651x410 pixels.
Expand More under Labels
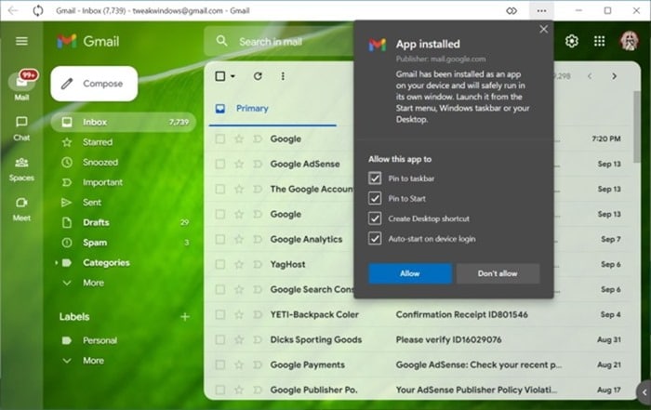click(x=93, y=361)
